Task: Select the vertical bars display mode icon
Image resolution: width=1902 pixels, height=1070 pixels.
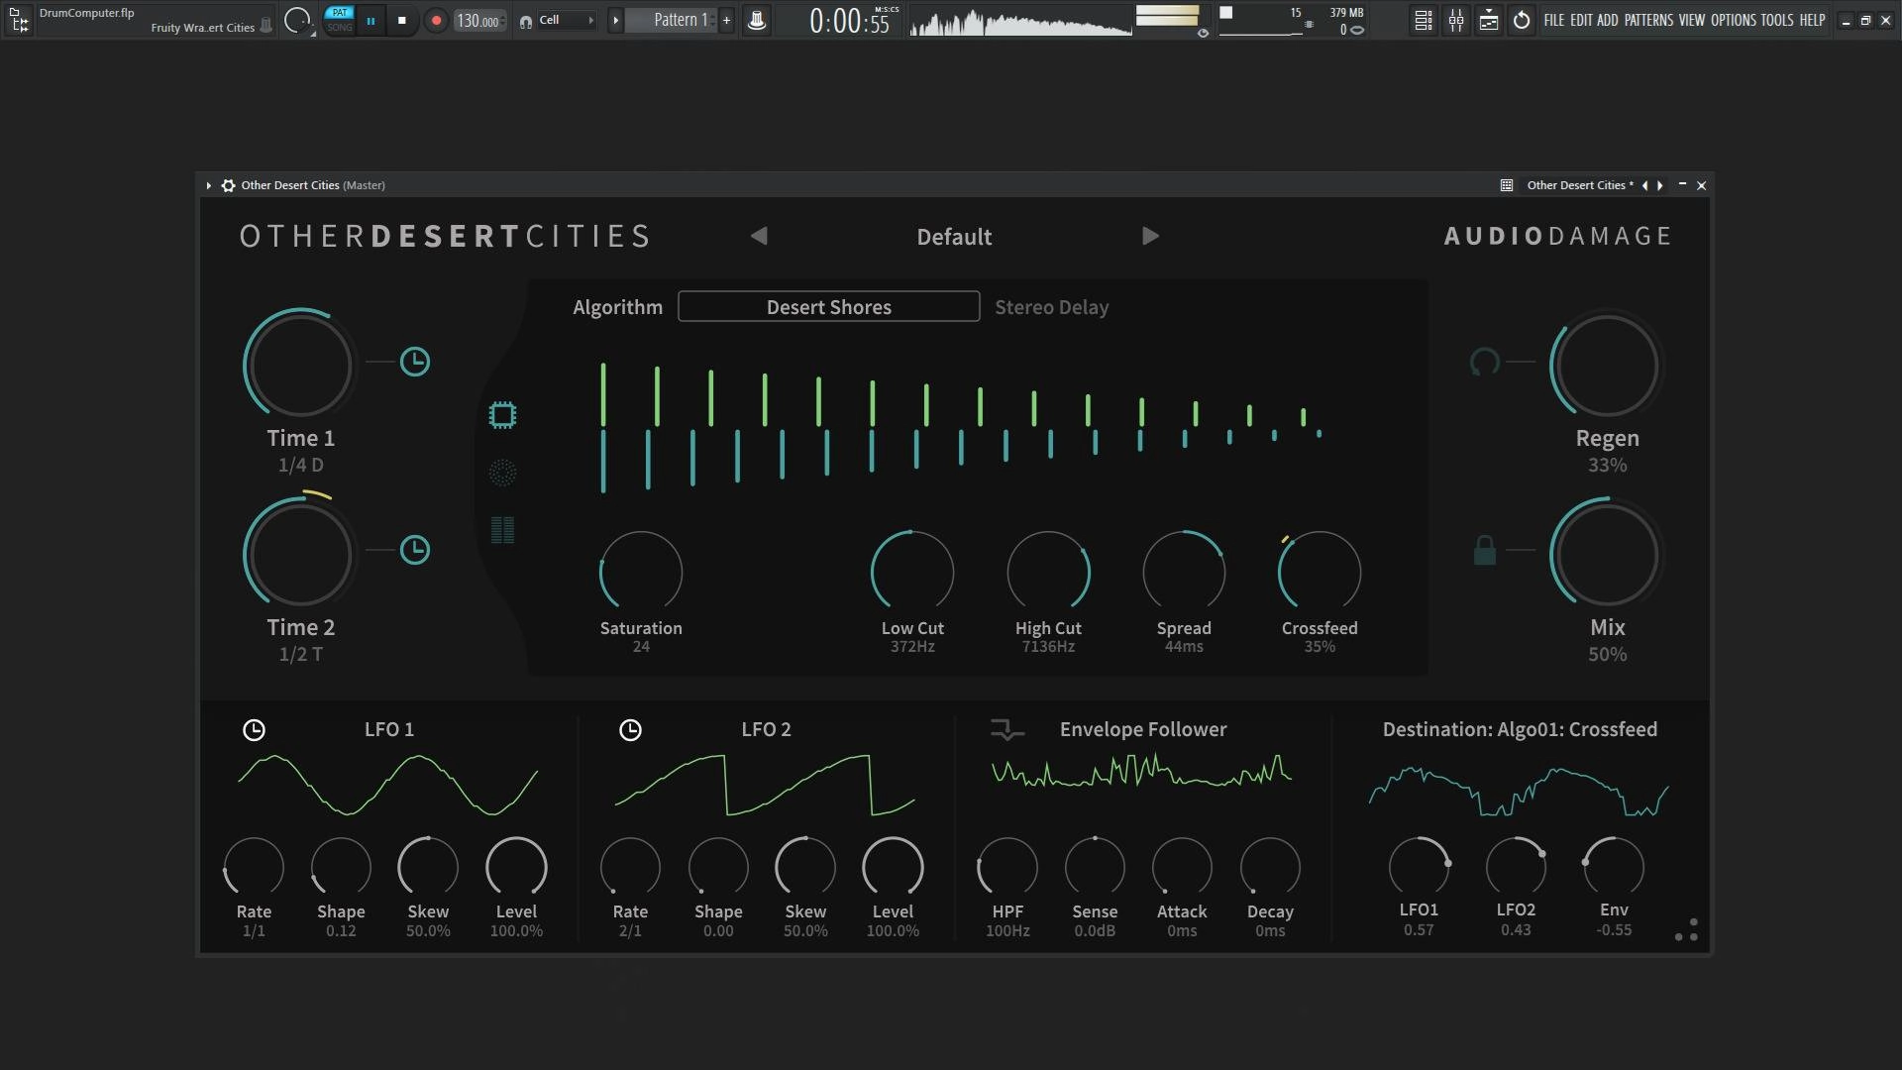Action: [502, 530]
